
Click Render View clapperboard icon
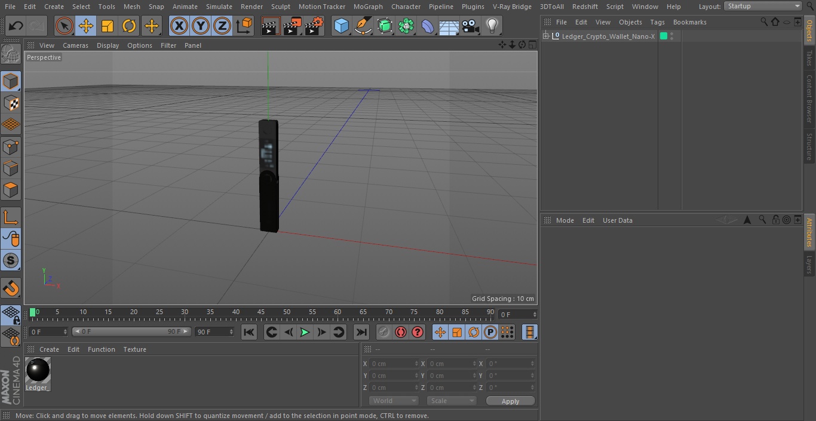[271, 26]
